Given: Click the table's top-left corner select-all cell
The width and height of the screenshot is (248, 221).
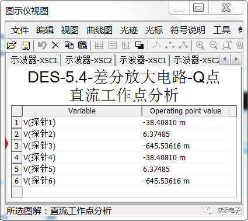Looking at the screenshot, I should [17, 111].
